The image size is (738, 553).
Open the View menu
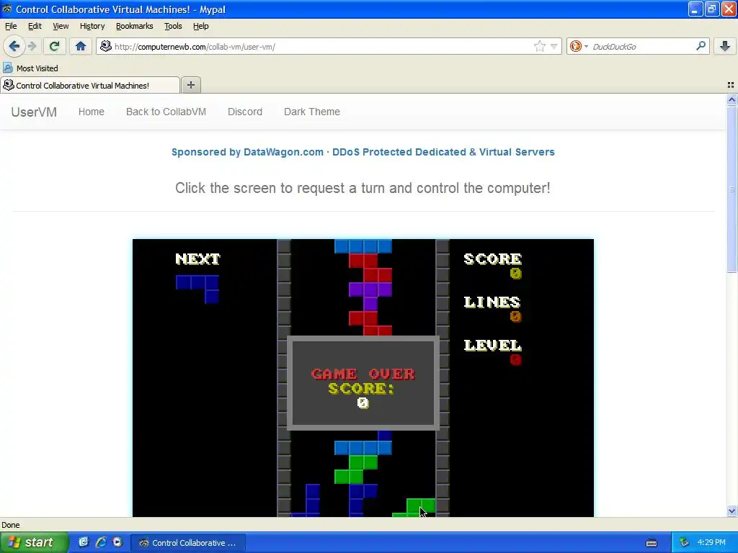coord(61,26)
